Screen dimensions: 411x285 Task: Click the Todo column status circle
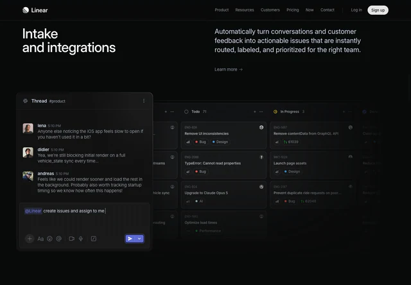186,112
